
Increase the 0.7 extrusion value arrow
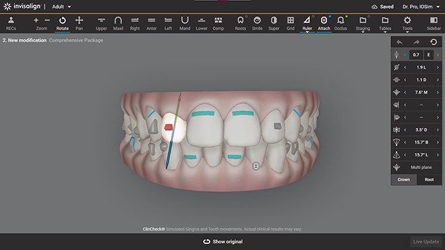(x=438, y=55)
